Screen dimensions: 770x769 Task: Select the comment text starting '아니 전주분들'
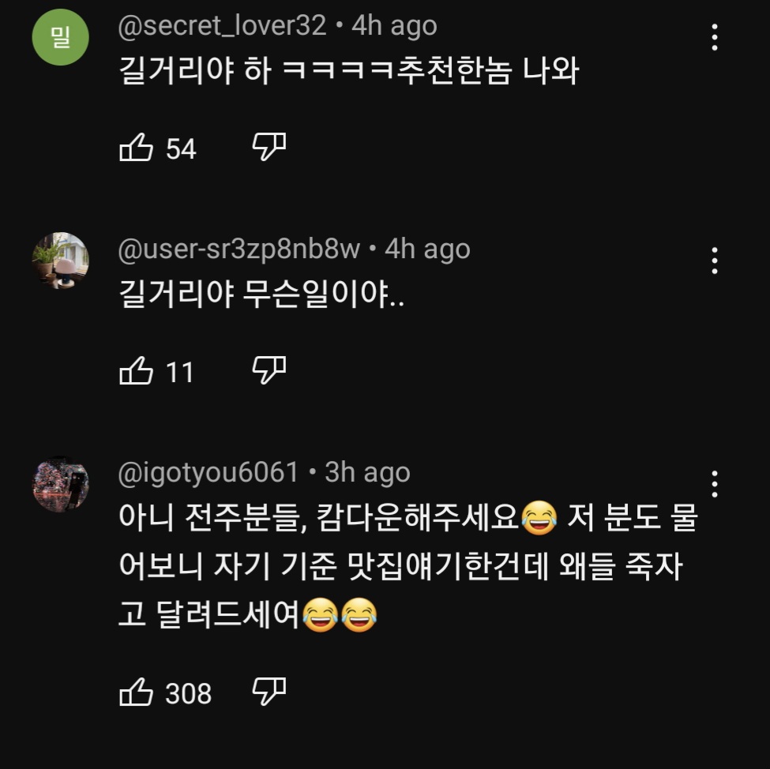pyautogui.click(x=408, y=566)
